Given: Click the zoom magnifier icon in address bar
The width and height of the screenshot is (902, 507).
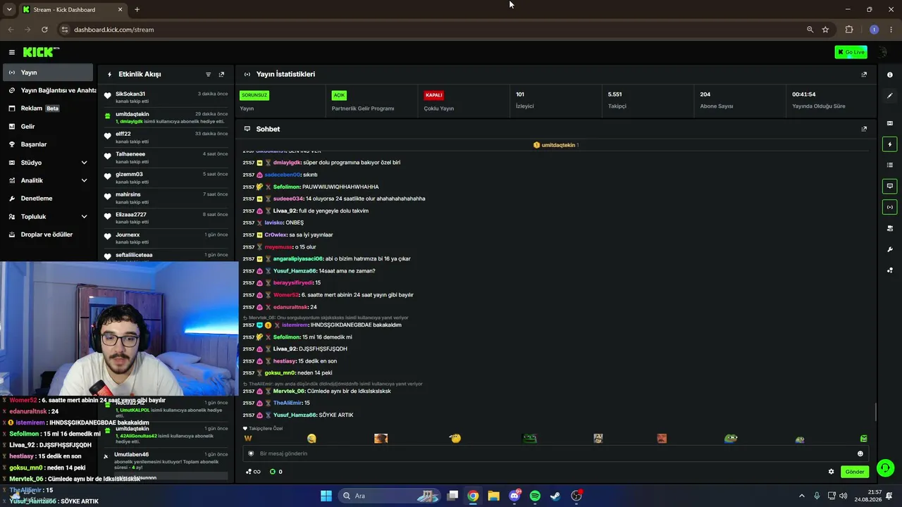Looking at the screenshot, I should coord(810,30).
